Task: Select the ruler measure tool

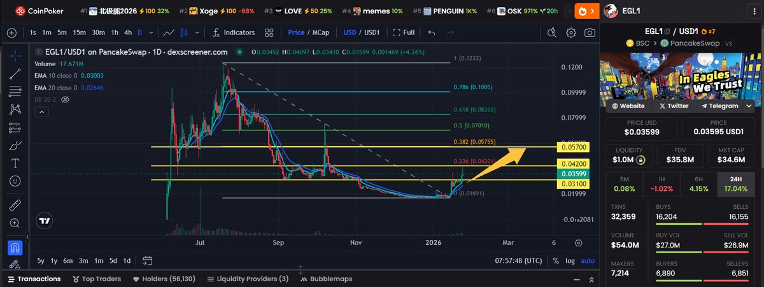Action: tap(15, 205)
